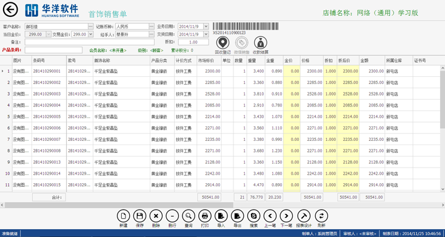Click the 备注 remarks input field
The height and width of the screenshot is (237, 445).
click(89, 42)
